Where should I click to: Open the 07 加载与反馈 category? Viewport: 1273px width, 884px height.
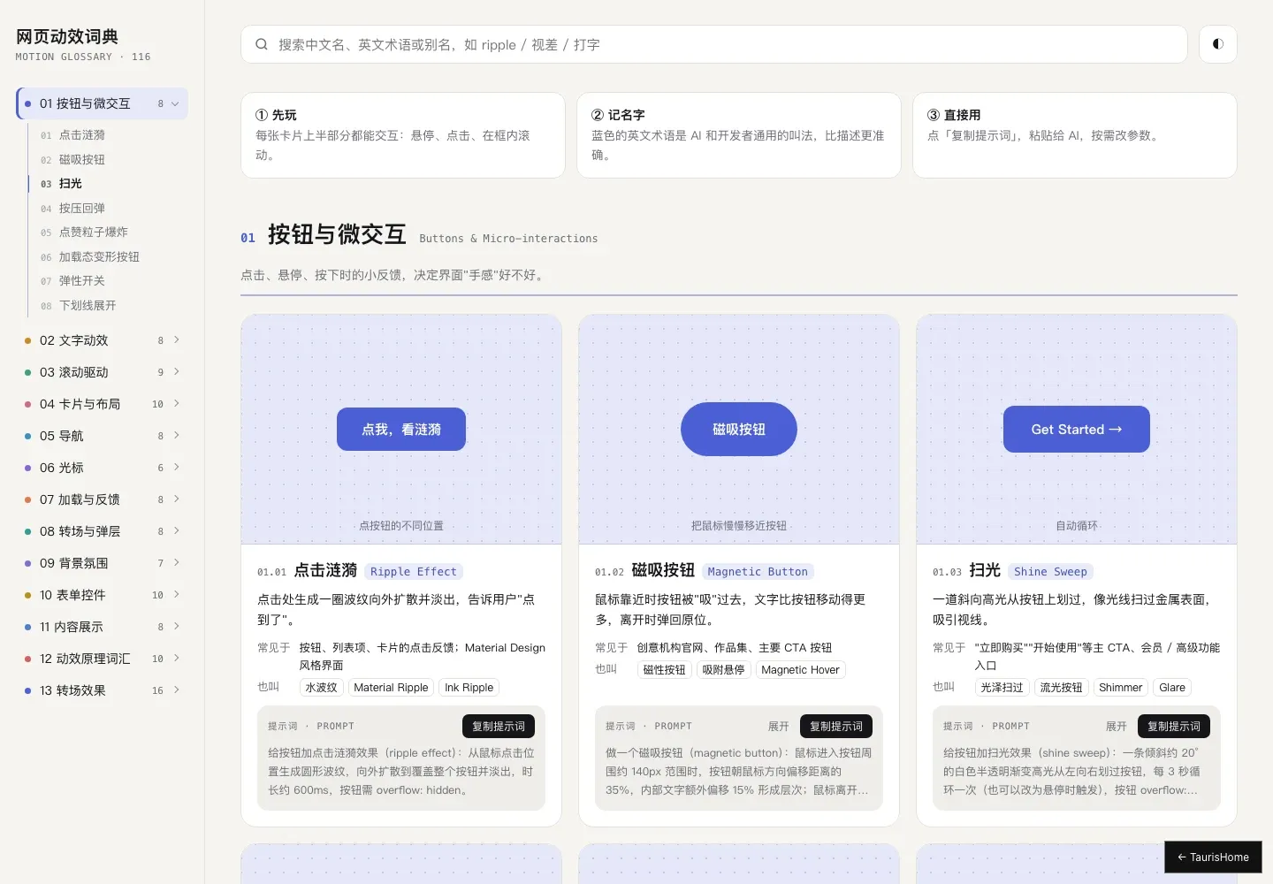point(103,499)
